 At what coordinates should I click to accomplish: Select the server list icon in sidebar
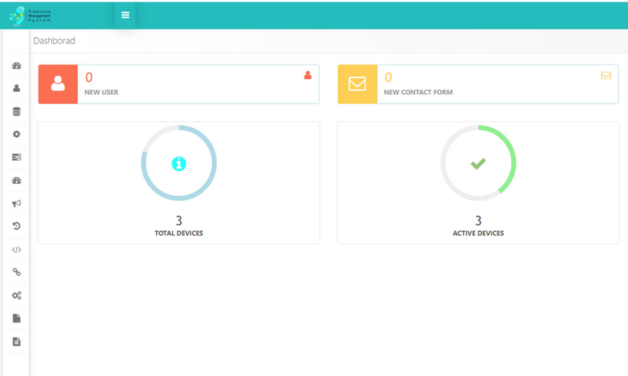(x=16, y=157)
